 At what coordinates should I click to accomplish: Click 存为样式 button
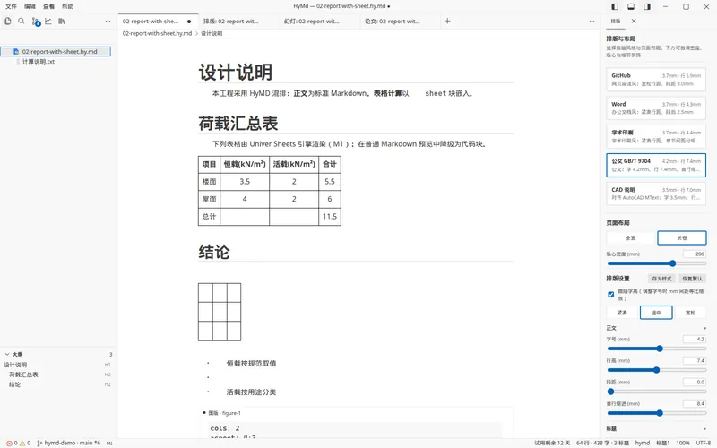point(661,279)
